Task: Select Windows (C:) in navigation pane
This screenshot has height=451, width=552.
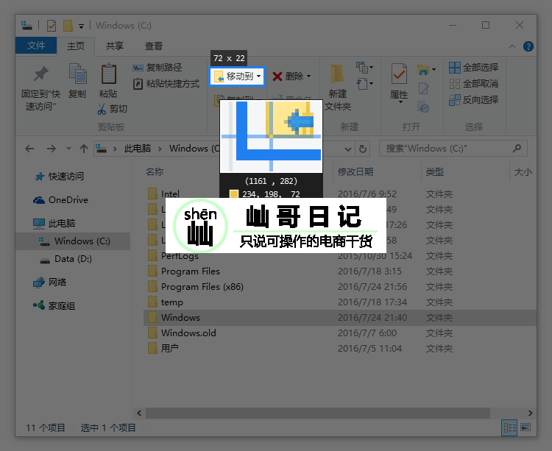Action: click(73, 241)
